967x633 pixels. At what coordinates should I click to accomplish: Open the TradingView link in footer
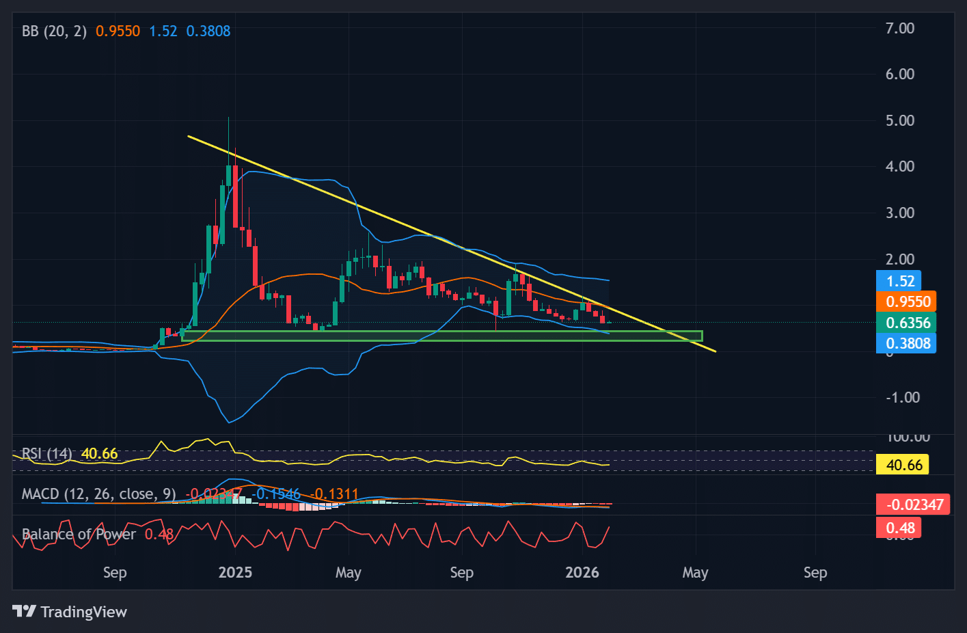85,612
